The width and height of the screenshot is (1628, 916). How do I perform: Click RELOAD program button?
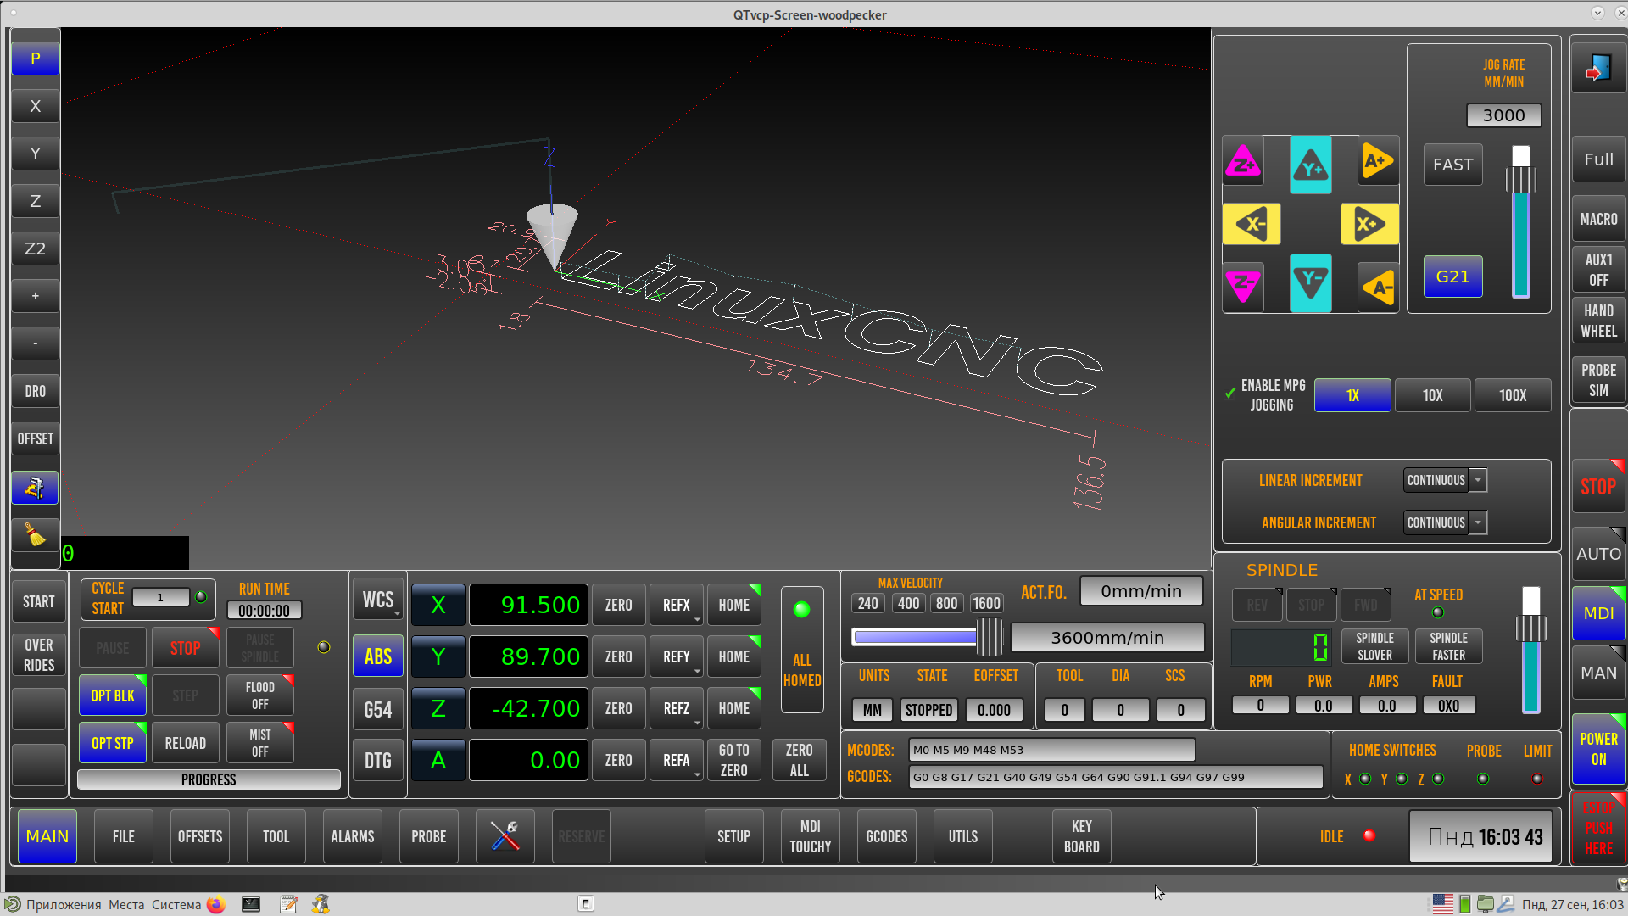(186, 744)
